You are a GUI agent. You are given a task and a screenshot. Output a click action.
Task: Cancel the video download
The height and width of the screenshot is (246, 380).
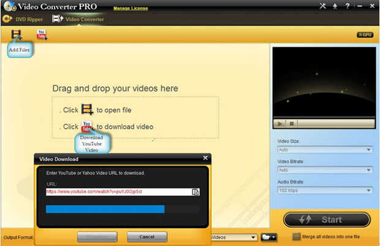[147, 237]
